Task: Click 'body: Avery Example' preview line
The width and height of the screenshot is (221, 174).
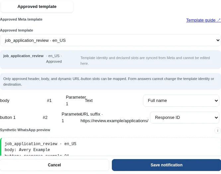Action: tap(27, 150)
